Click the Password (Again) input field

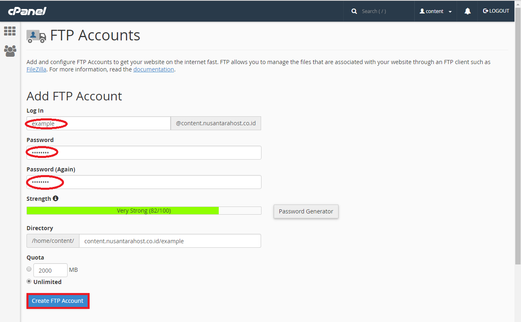(144, 182)
